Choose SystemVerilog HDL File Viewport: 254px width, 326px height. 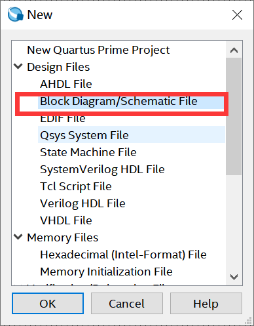pos(102,169)
